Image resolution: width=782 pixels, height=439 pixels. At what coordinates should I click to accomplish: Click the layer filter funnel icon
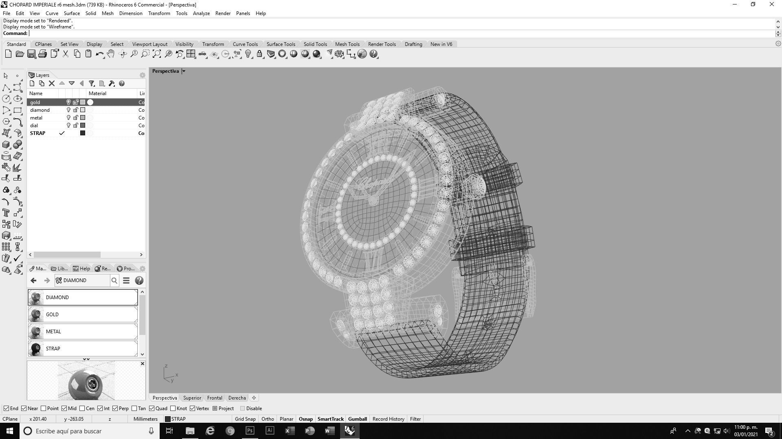tap(92, 84)
